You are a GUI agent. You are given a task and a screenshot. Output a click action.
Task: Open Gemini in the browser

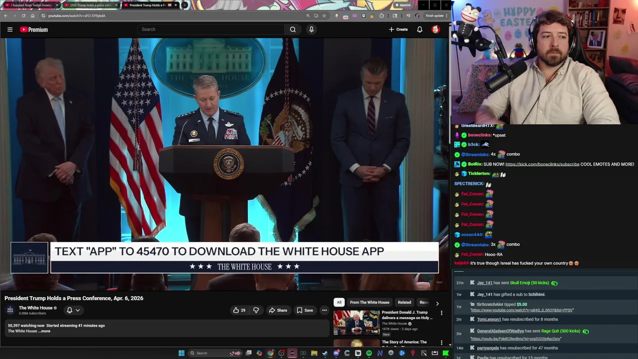pyautogui.click(x=402, y=5)
